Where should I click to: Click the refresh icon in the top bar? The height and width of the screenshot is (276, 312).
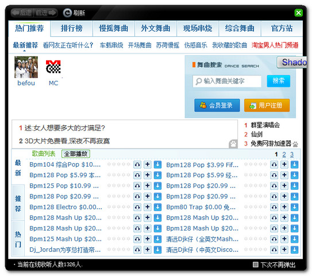tap(67, 13)
